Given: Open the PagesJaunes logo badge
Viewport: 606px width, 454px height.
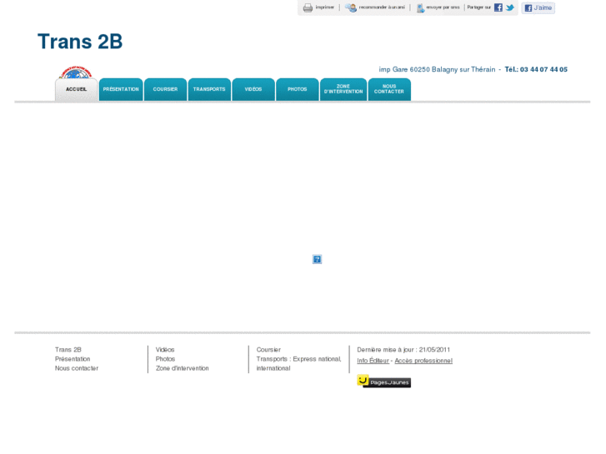Looking at the screenshot, I should point(383,382).
